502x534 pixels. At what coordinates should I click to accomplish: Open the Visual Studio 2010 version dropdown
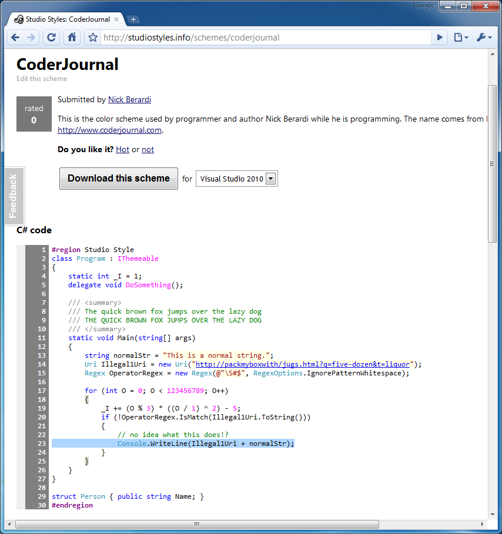pyautogui.click(x=270, y=179)
